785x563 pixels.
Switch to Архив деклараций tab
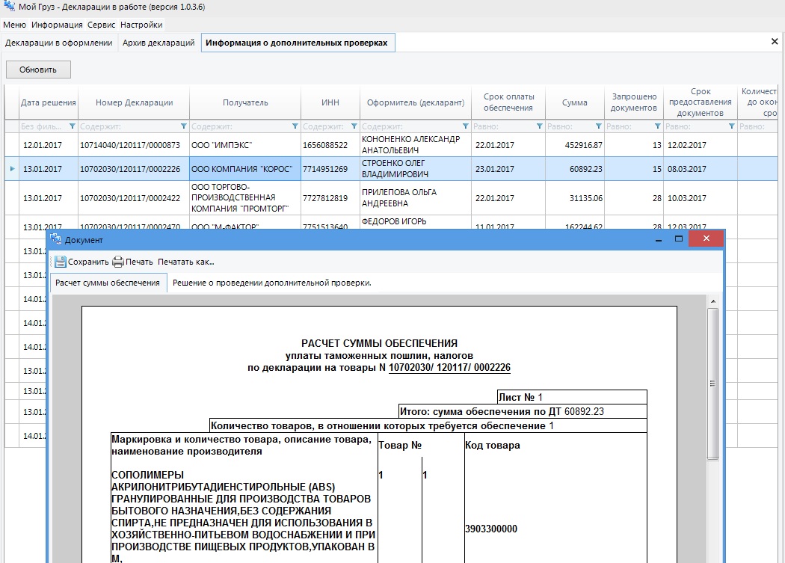point(158,43)
